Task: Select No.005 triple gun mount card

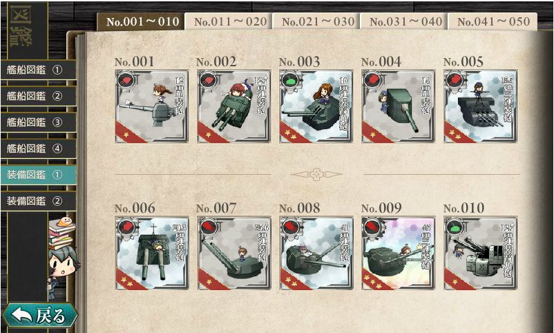Action: pos(481,106)
